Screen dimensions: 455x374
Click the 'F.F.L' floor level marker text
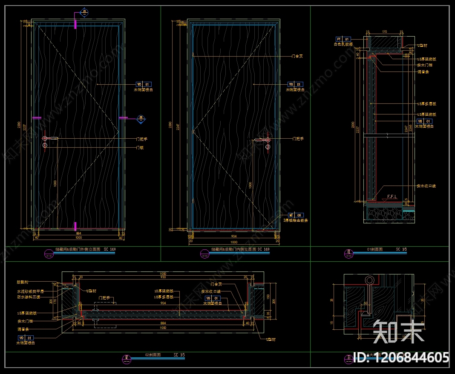[392, 197]
